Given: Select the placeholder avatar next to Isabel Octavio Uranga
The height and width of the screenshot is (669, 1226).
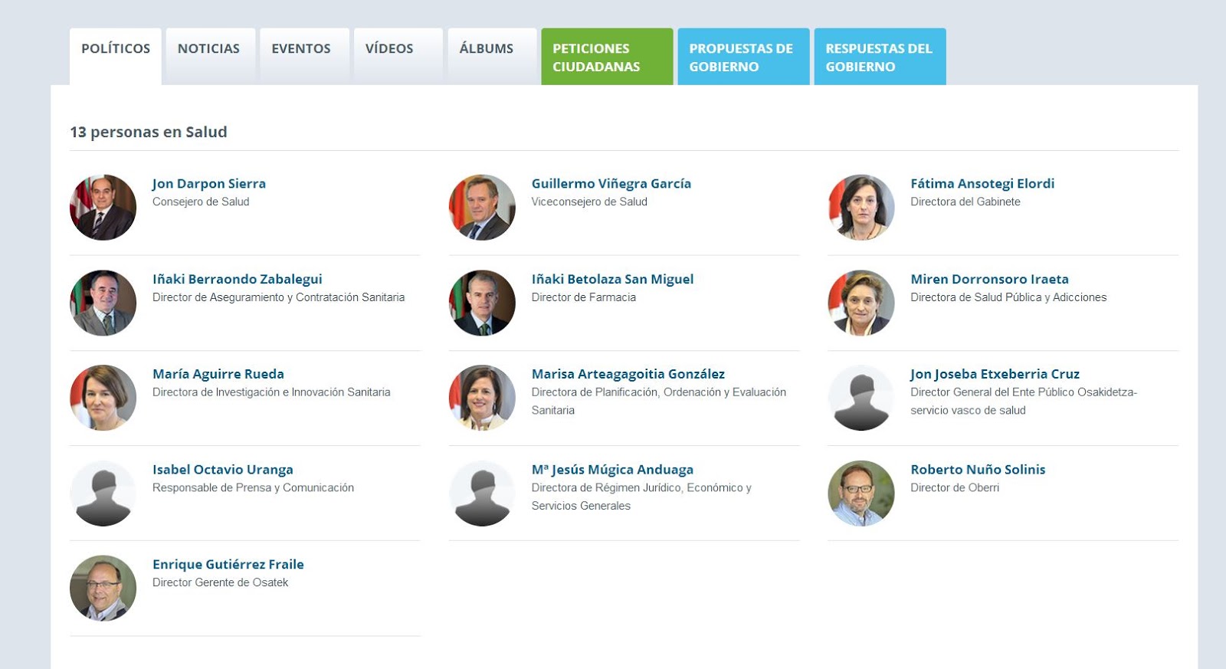Looking at the screenshot, I should pyautogui.click(x=103, y=494).
